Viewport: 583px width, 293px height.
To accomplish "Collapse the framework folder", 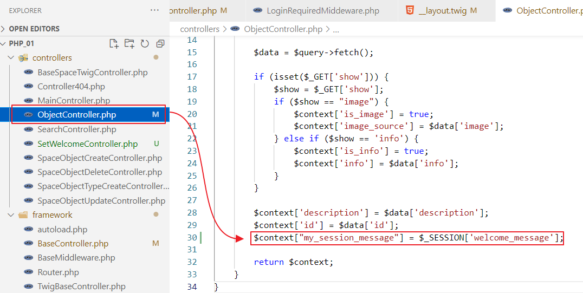I will pyautogui.click(x=11, y=215).
